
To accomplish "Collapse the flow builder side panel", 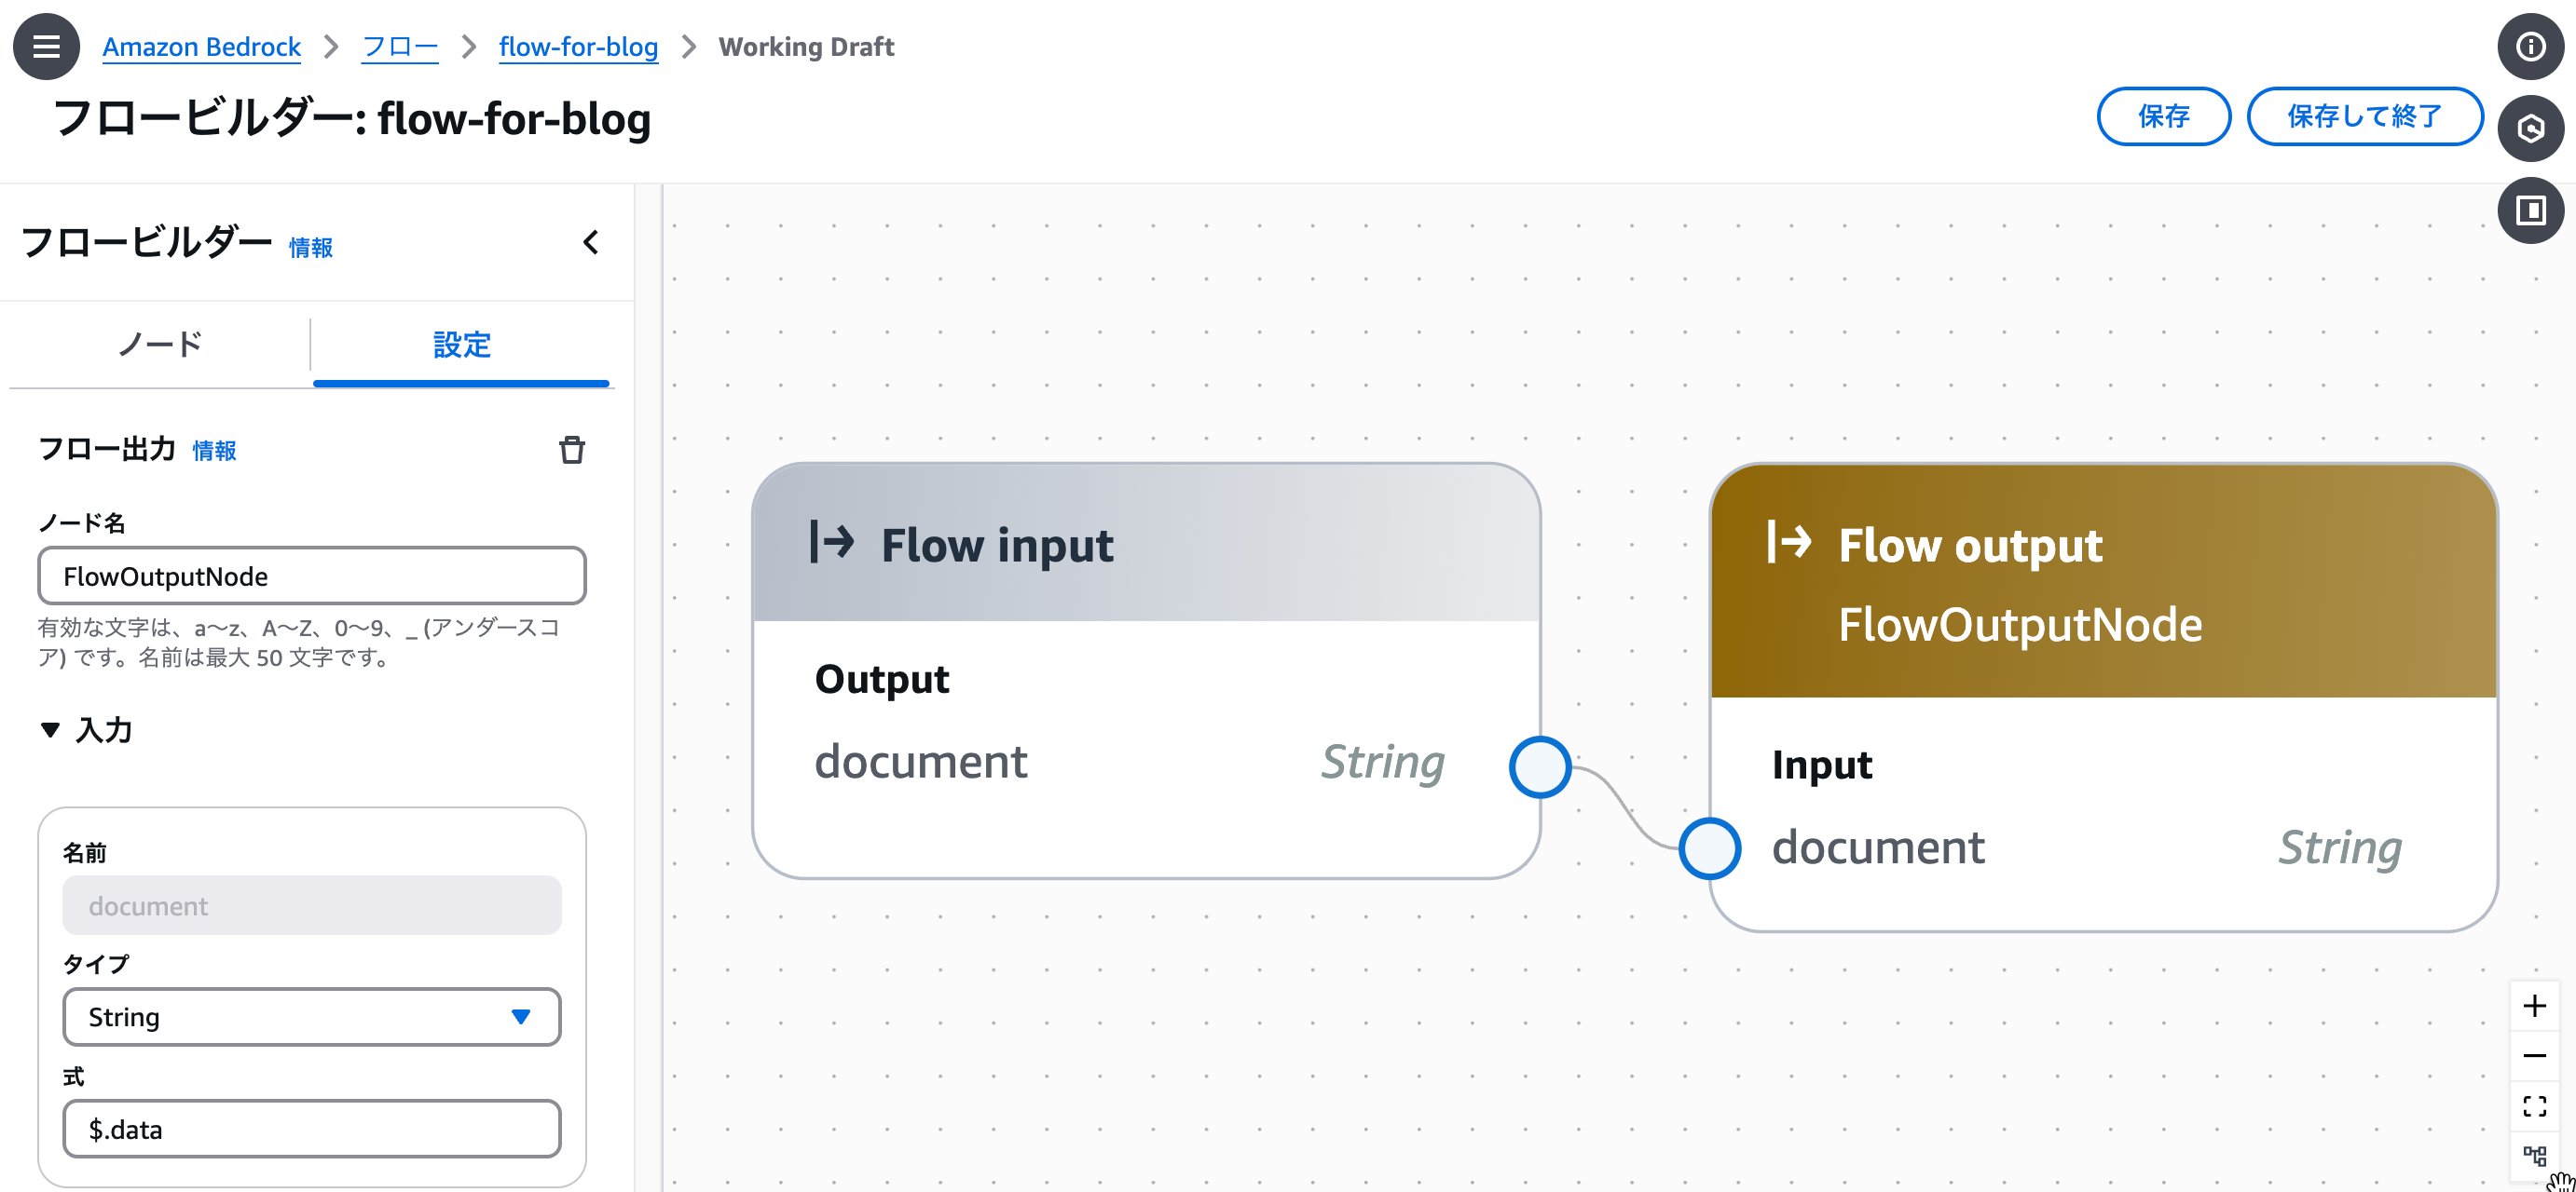I will point(591,242).
